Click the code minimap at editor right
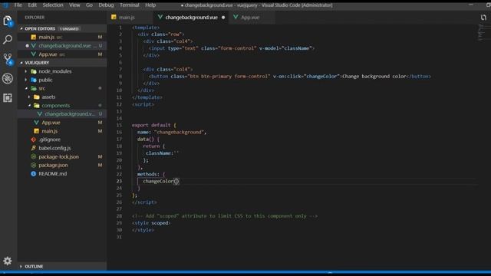 pyautogui.click(x=483, y=32)
